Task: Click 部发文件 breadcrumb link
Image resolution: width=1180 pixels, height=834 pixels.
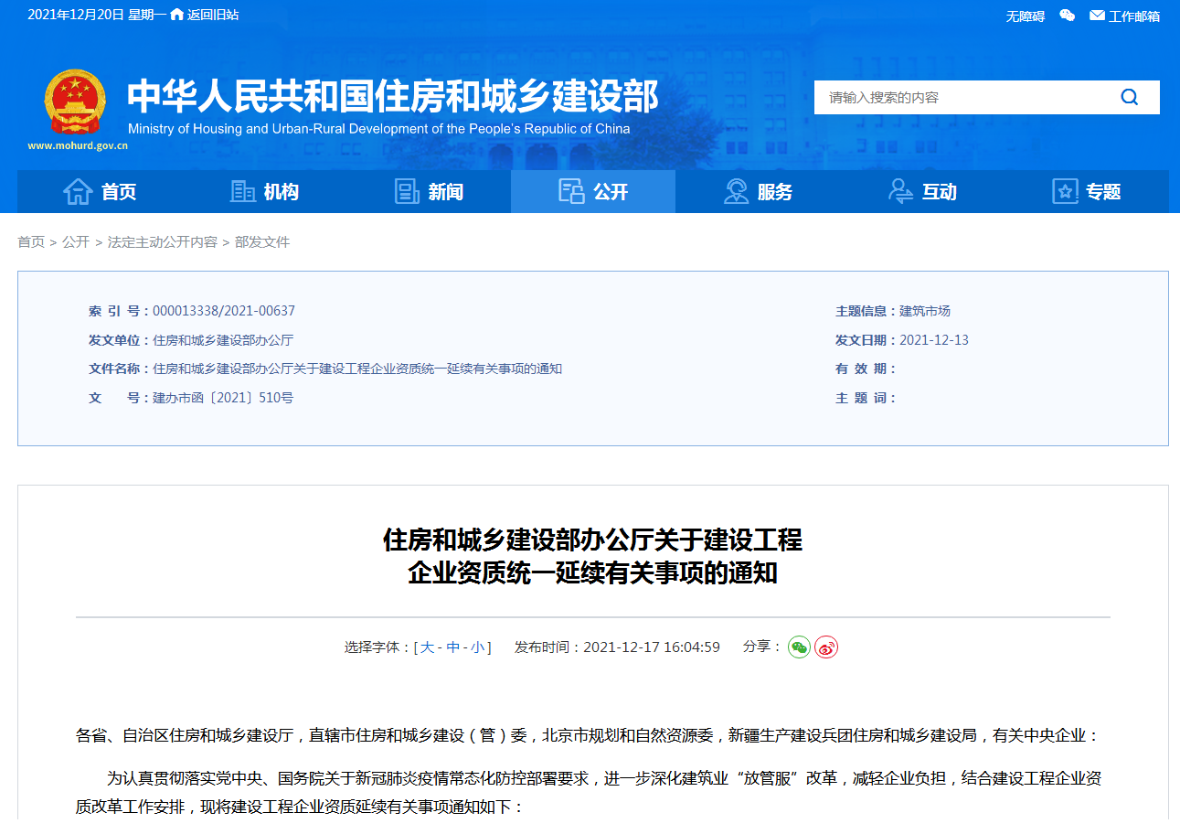Action: 262,242
